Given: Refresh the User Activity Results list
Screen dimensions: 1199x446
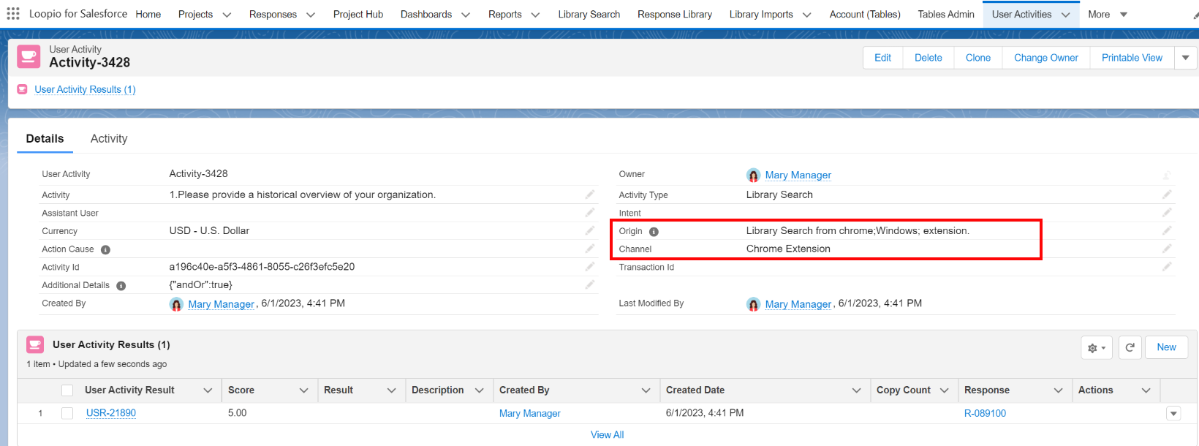Looking at the screenshot, I should (1130, 348).
